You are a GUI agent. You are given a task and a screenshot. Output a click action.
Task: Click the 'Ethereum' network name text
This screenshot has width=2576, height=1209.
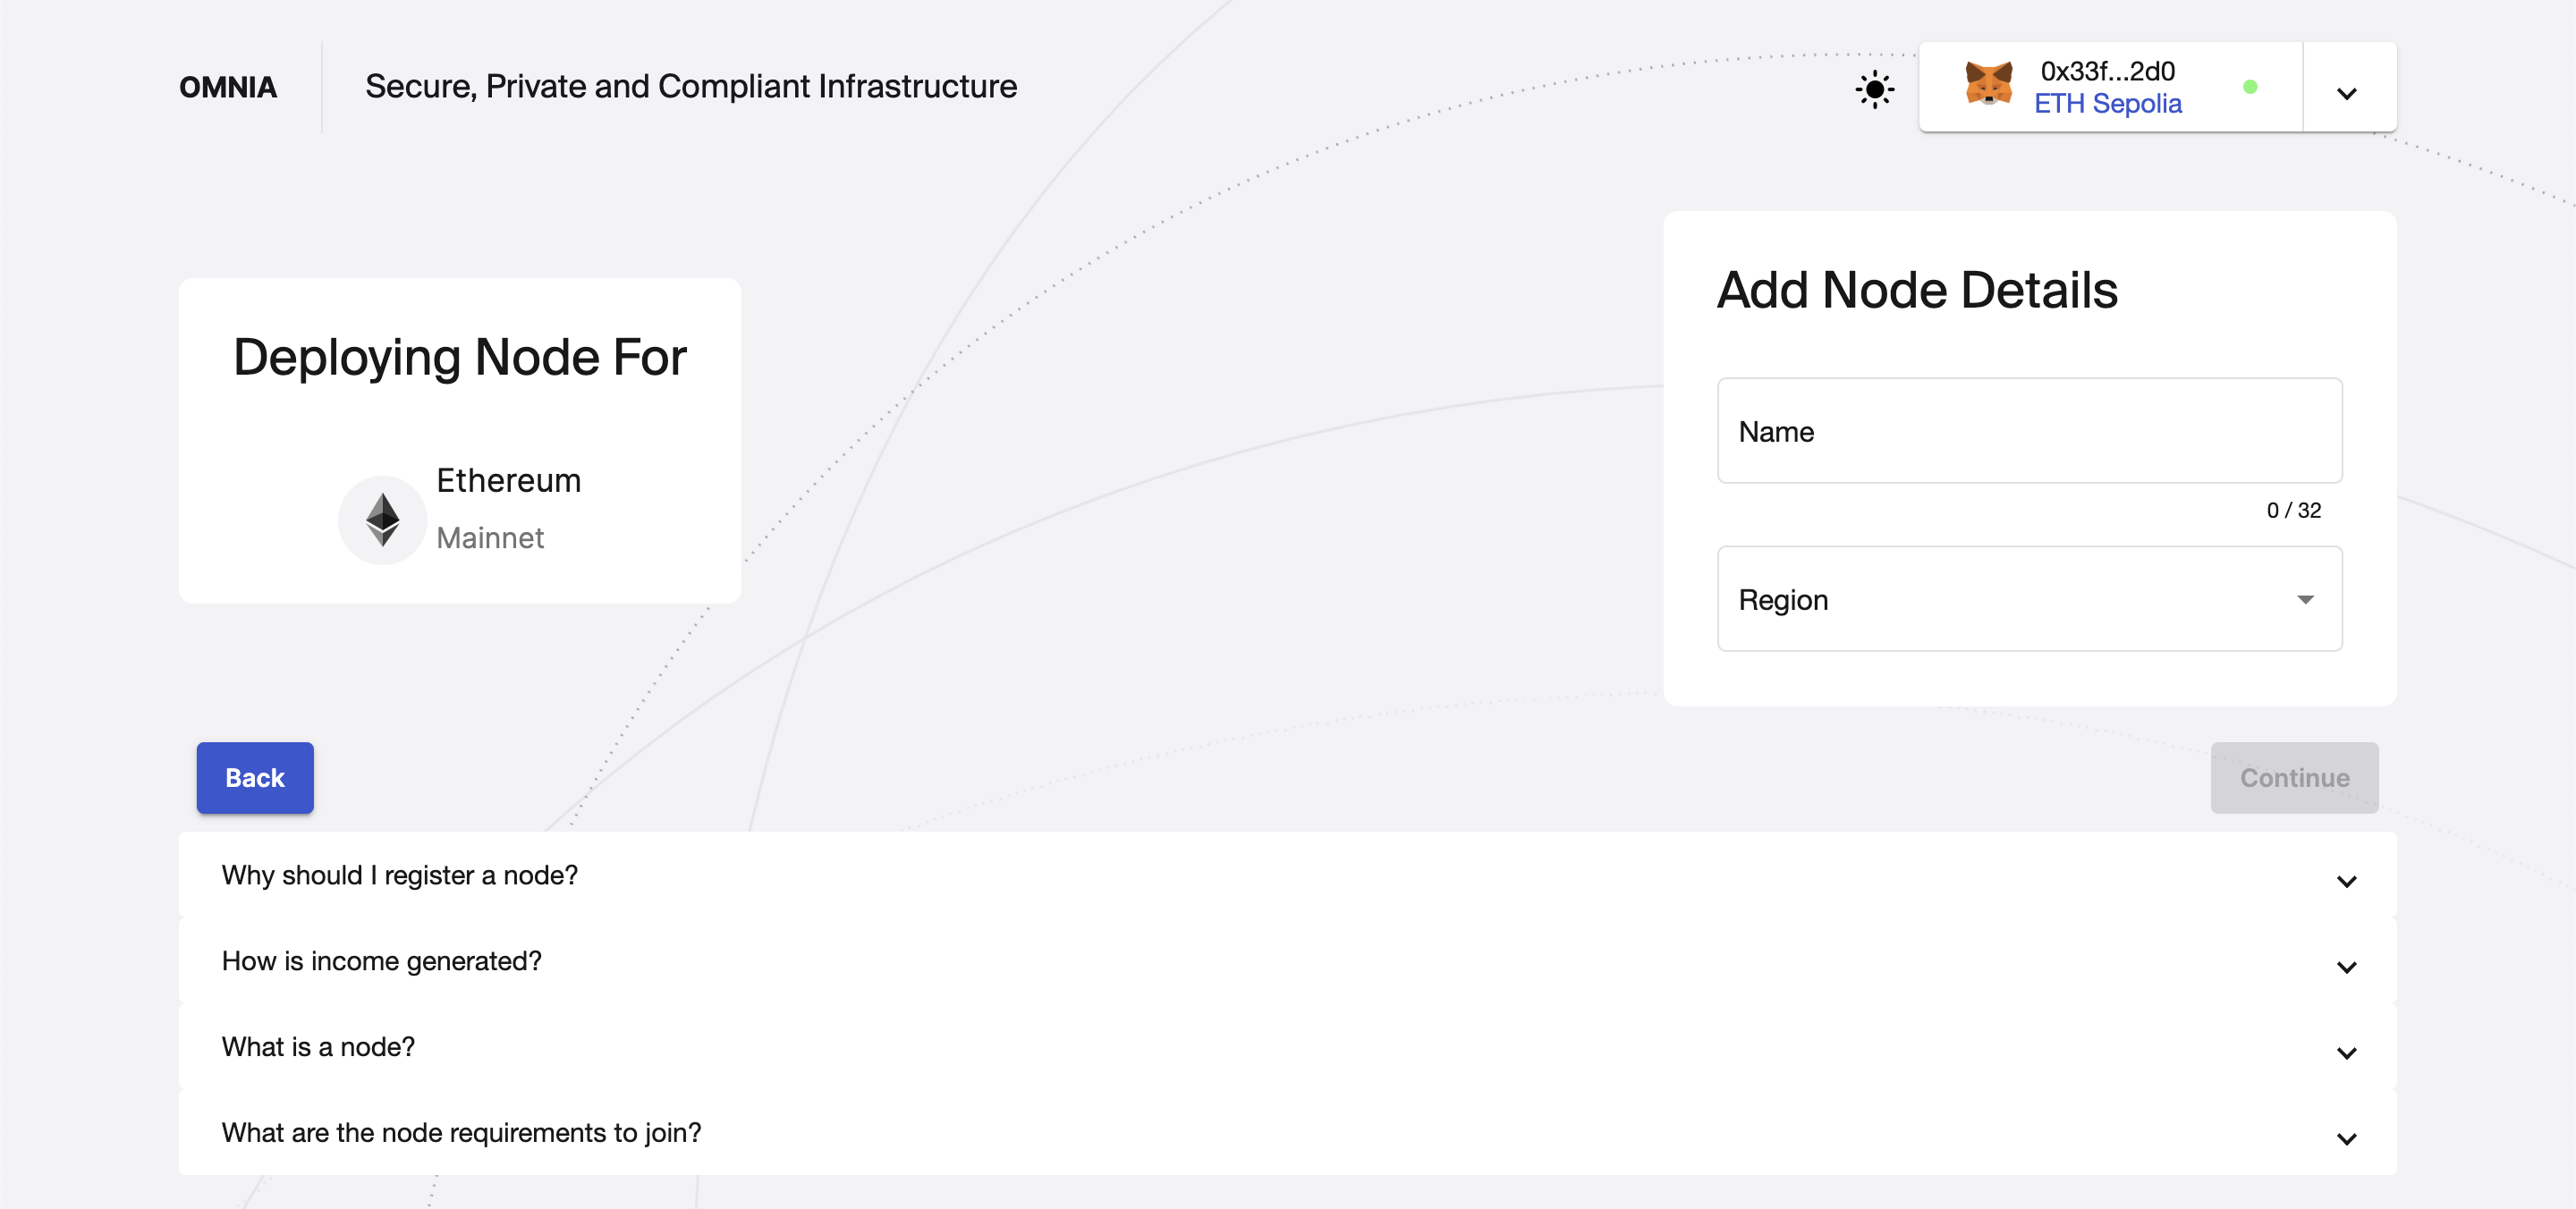point(508,481)
